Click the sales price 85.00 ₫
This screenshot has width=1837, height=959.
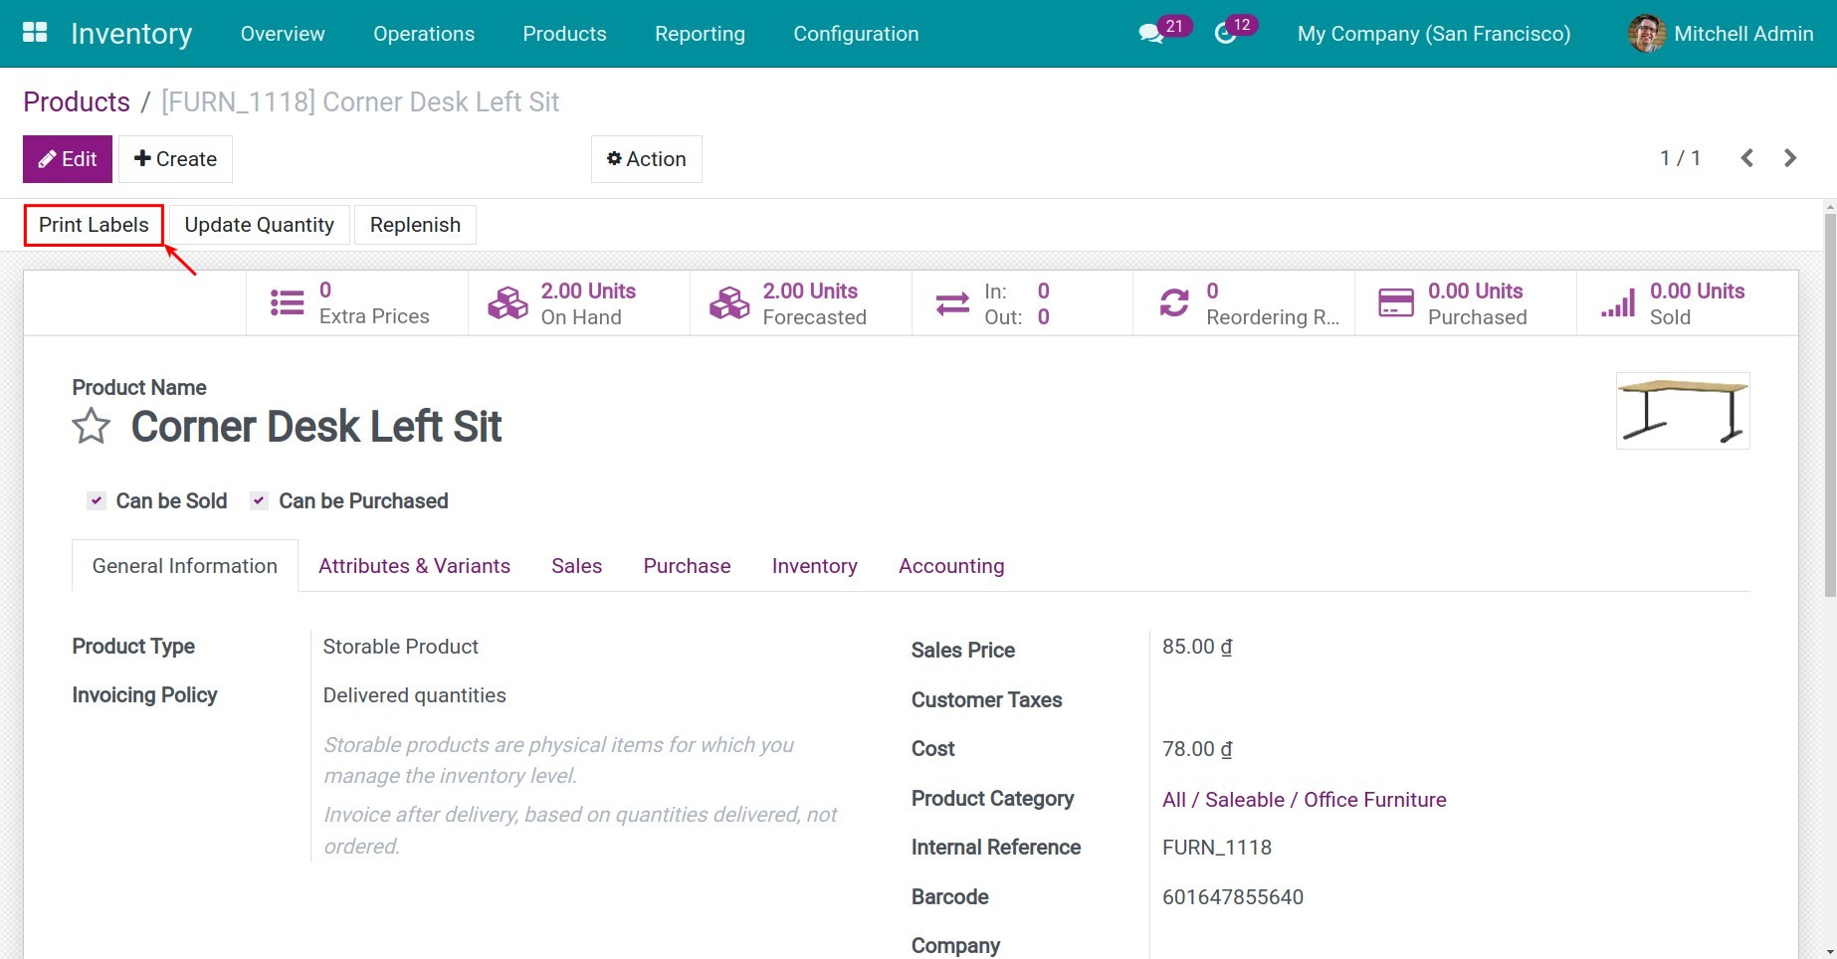(1197, 647)
